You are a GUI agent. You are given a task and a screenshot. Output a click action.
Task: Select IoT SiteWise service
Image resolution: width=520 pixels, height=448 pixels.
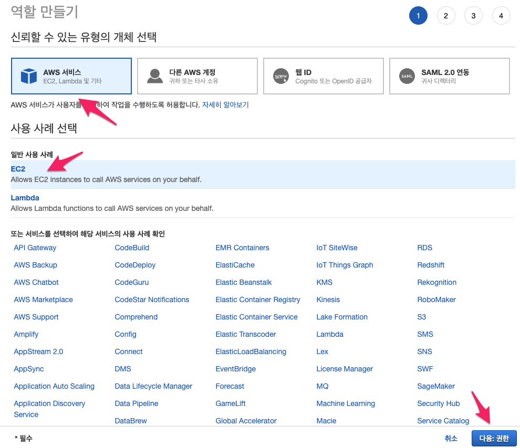click(x=337, y=248)
